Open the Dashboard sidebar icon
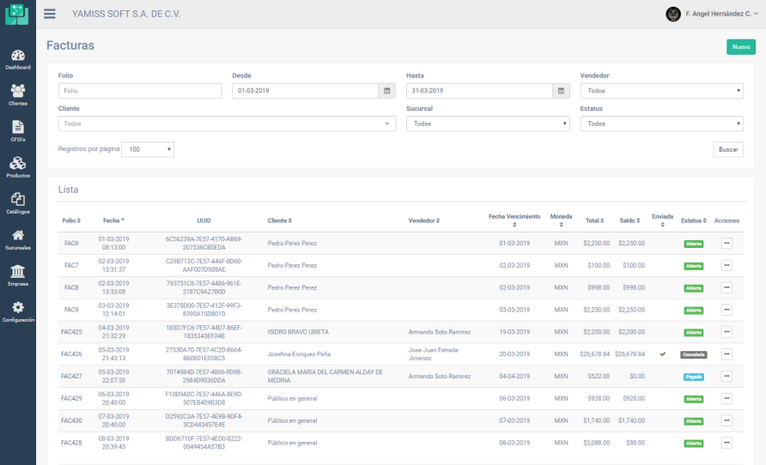766x465 pixels. (17, 57)
